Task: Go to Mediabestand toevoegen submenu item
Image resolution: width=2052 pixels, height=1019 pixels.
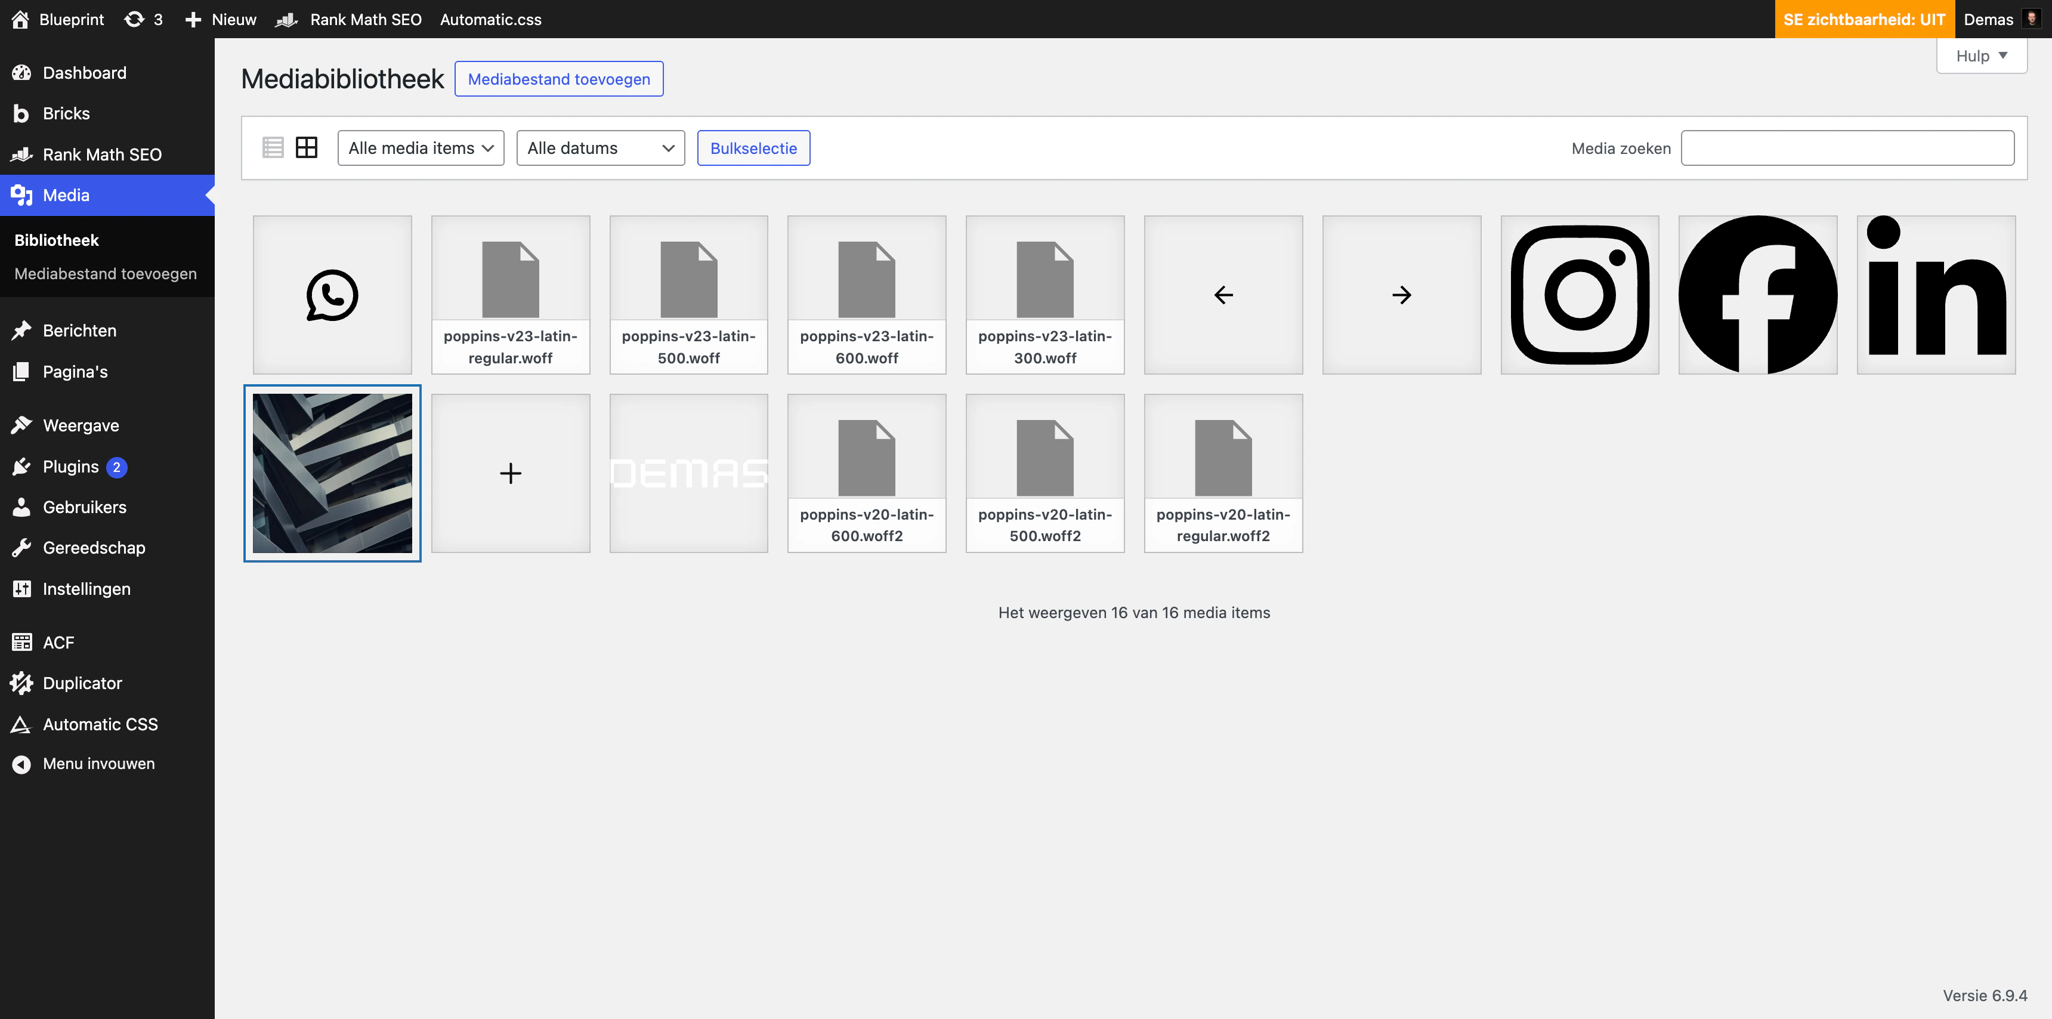Action: pos(105,273)
